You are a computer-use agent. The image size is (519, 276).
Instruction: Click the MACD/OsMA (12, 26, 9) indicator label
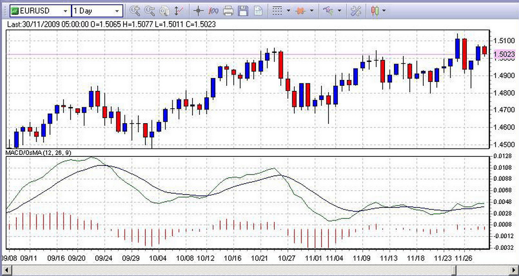click(x=39, y=152)
